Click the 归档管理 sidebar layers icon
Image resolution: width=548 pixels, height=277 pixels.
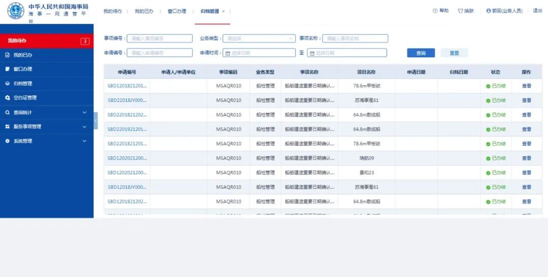tap(8, 84)
